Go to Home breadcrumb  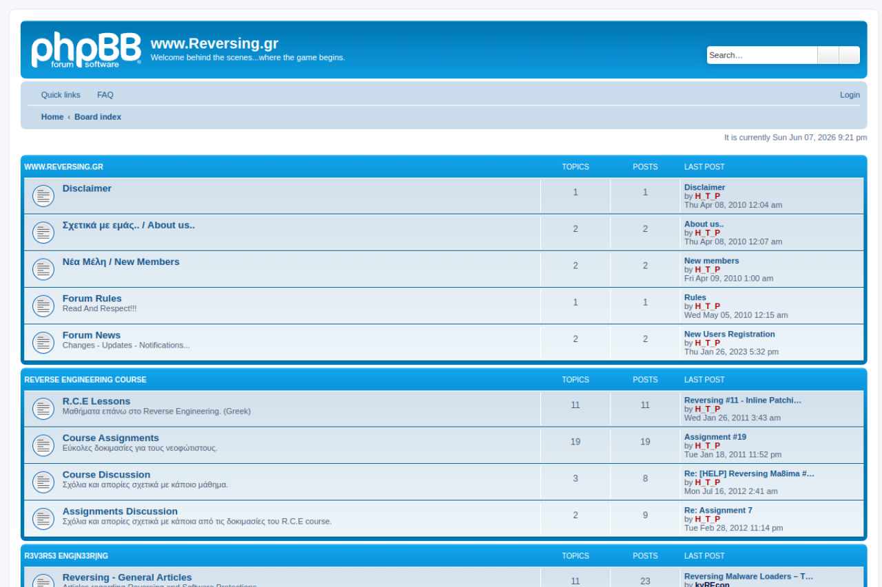pyautogui.click(x=52, y=117)
